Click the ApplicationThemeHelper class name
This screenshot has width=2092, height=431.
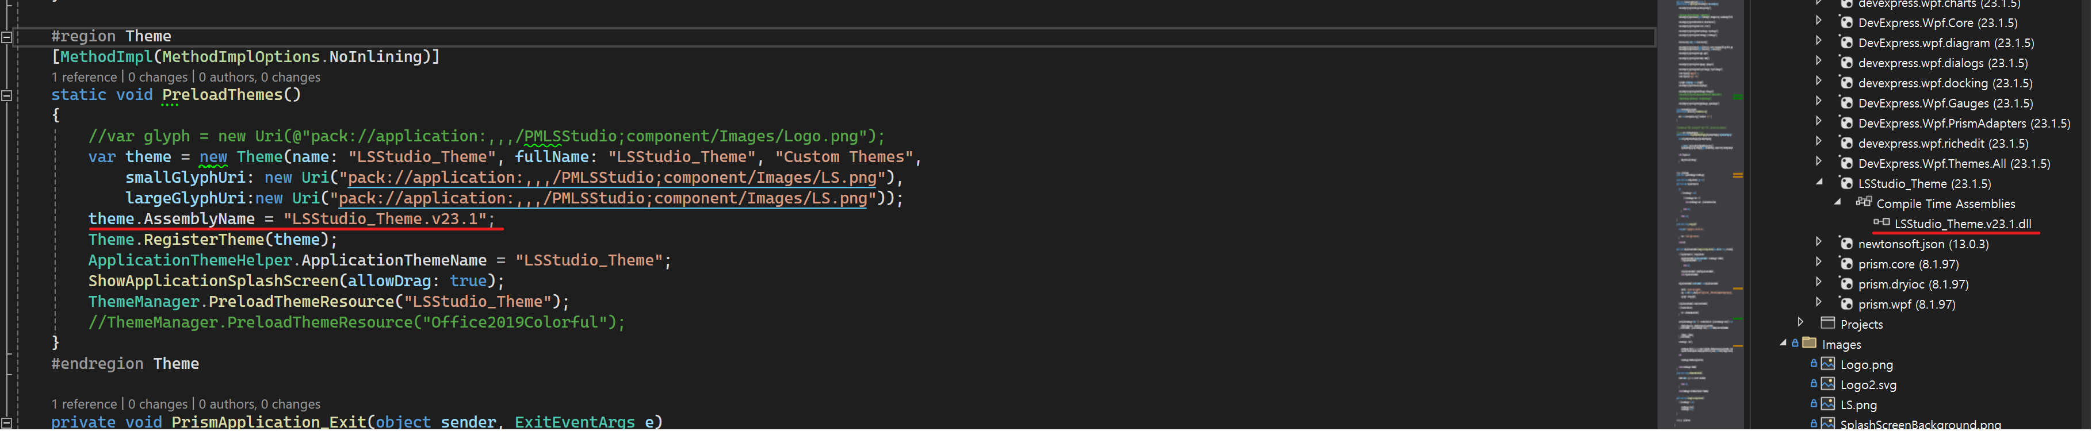point(190,260)
